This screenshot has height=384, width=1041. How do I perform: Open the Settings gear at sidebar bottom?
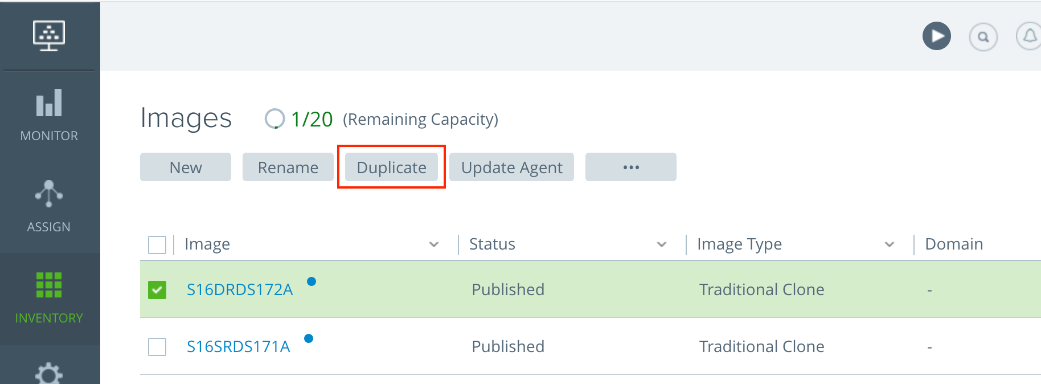click(49, 373)
